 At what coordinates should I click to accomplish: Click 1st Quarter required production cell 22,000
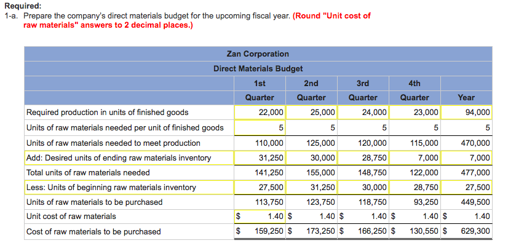(x=260, y=113)
